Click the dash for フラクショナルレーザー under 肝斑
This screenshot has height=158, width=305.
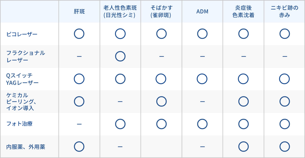pos(79,56)
